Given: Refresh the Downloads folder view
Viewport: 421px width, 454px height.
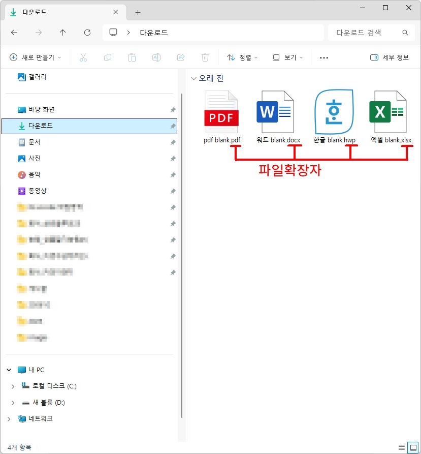Looking at the screenshot, I should pyautogui.click(x=87, y=33).
